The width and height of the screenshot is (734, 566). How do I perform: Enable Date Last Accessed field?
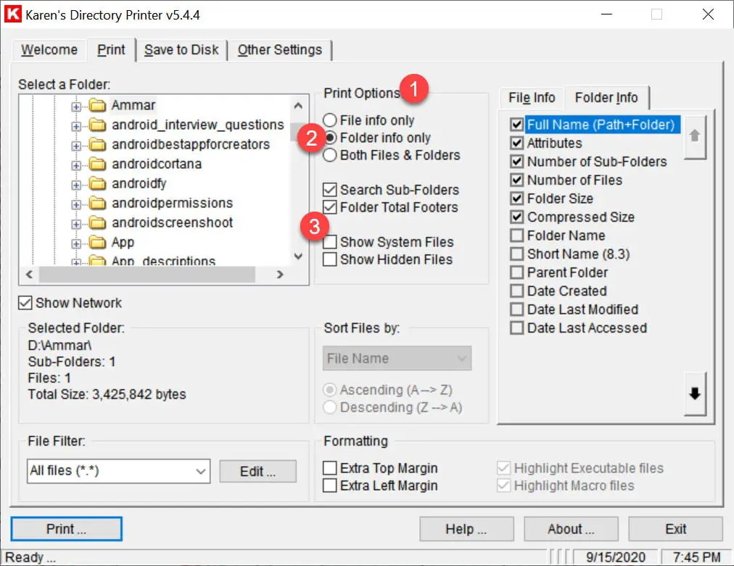517,328
